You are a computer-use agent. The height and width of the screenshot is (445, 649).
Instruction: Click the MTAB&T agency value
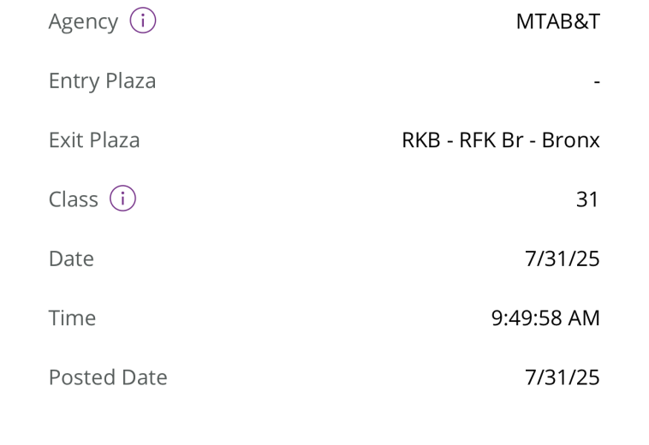[x=557, y=22]
